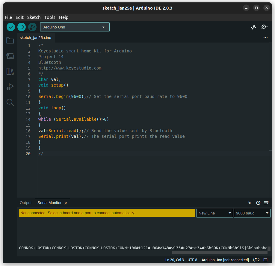Open the Serial Monitor magnifier icon
275x266 pixels.
[x=264, y=27]
